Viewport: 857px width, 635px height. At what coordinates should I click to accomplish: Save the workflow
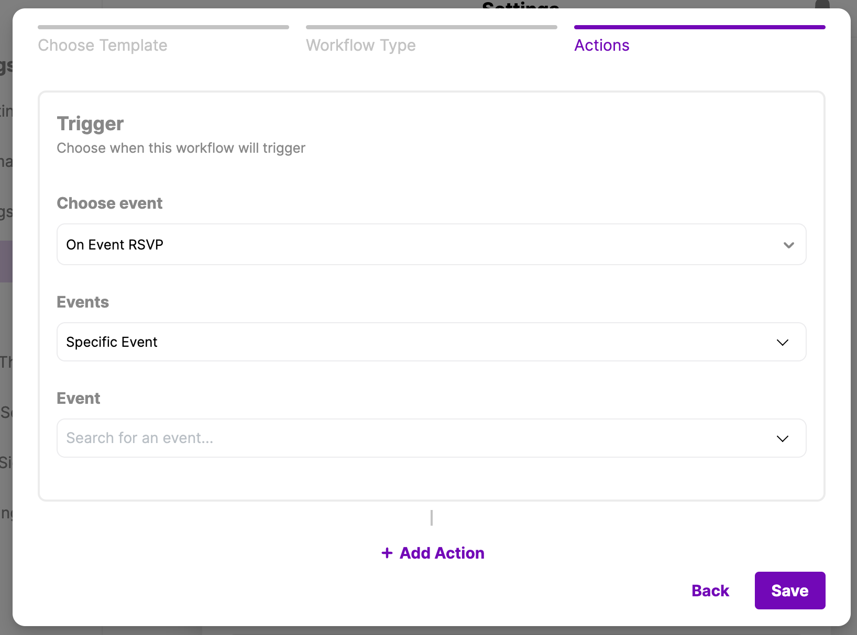[790, 591]
